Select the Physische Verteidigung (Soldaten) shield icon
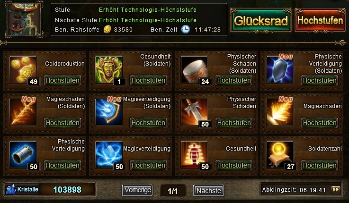 [280, 69]
